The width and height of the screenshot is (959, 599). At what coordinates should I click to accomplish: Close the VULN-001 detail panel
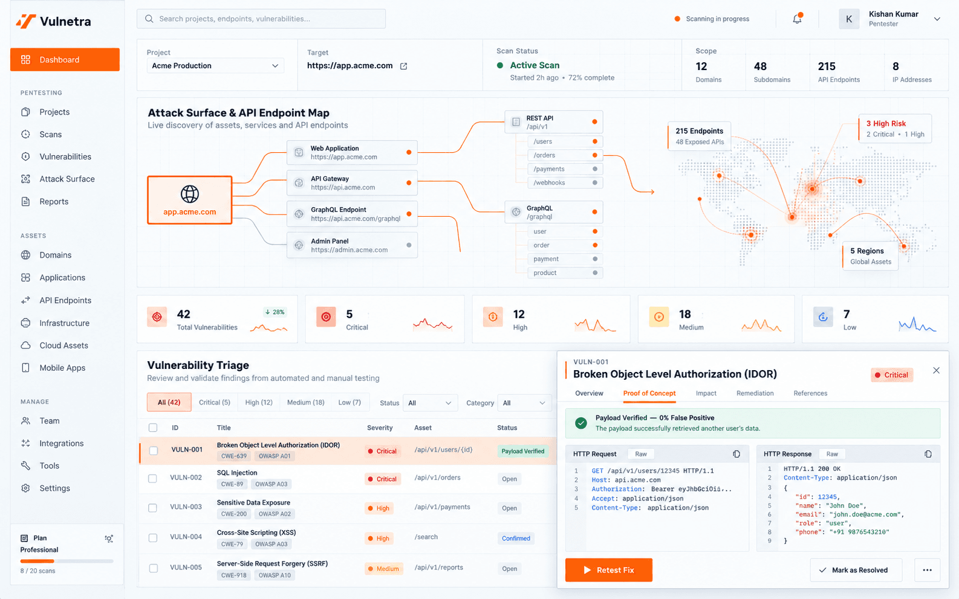coord(936,370)
